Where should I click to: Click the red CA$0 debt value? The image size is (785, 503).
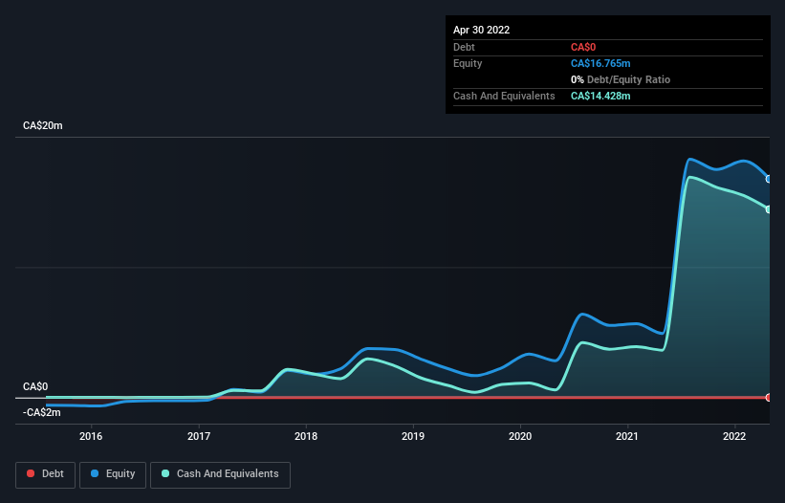click(x=583, y=47)
